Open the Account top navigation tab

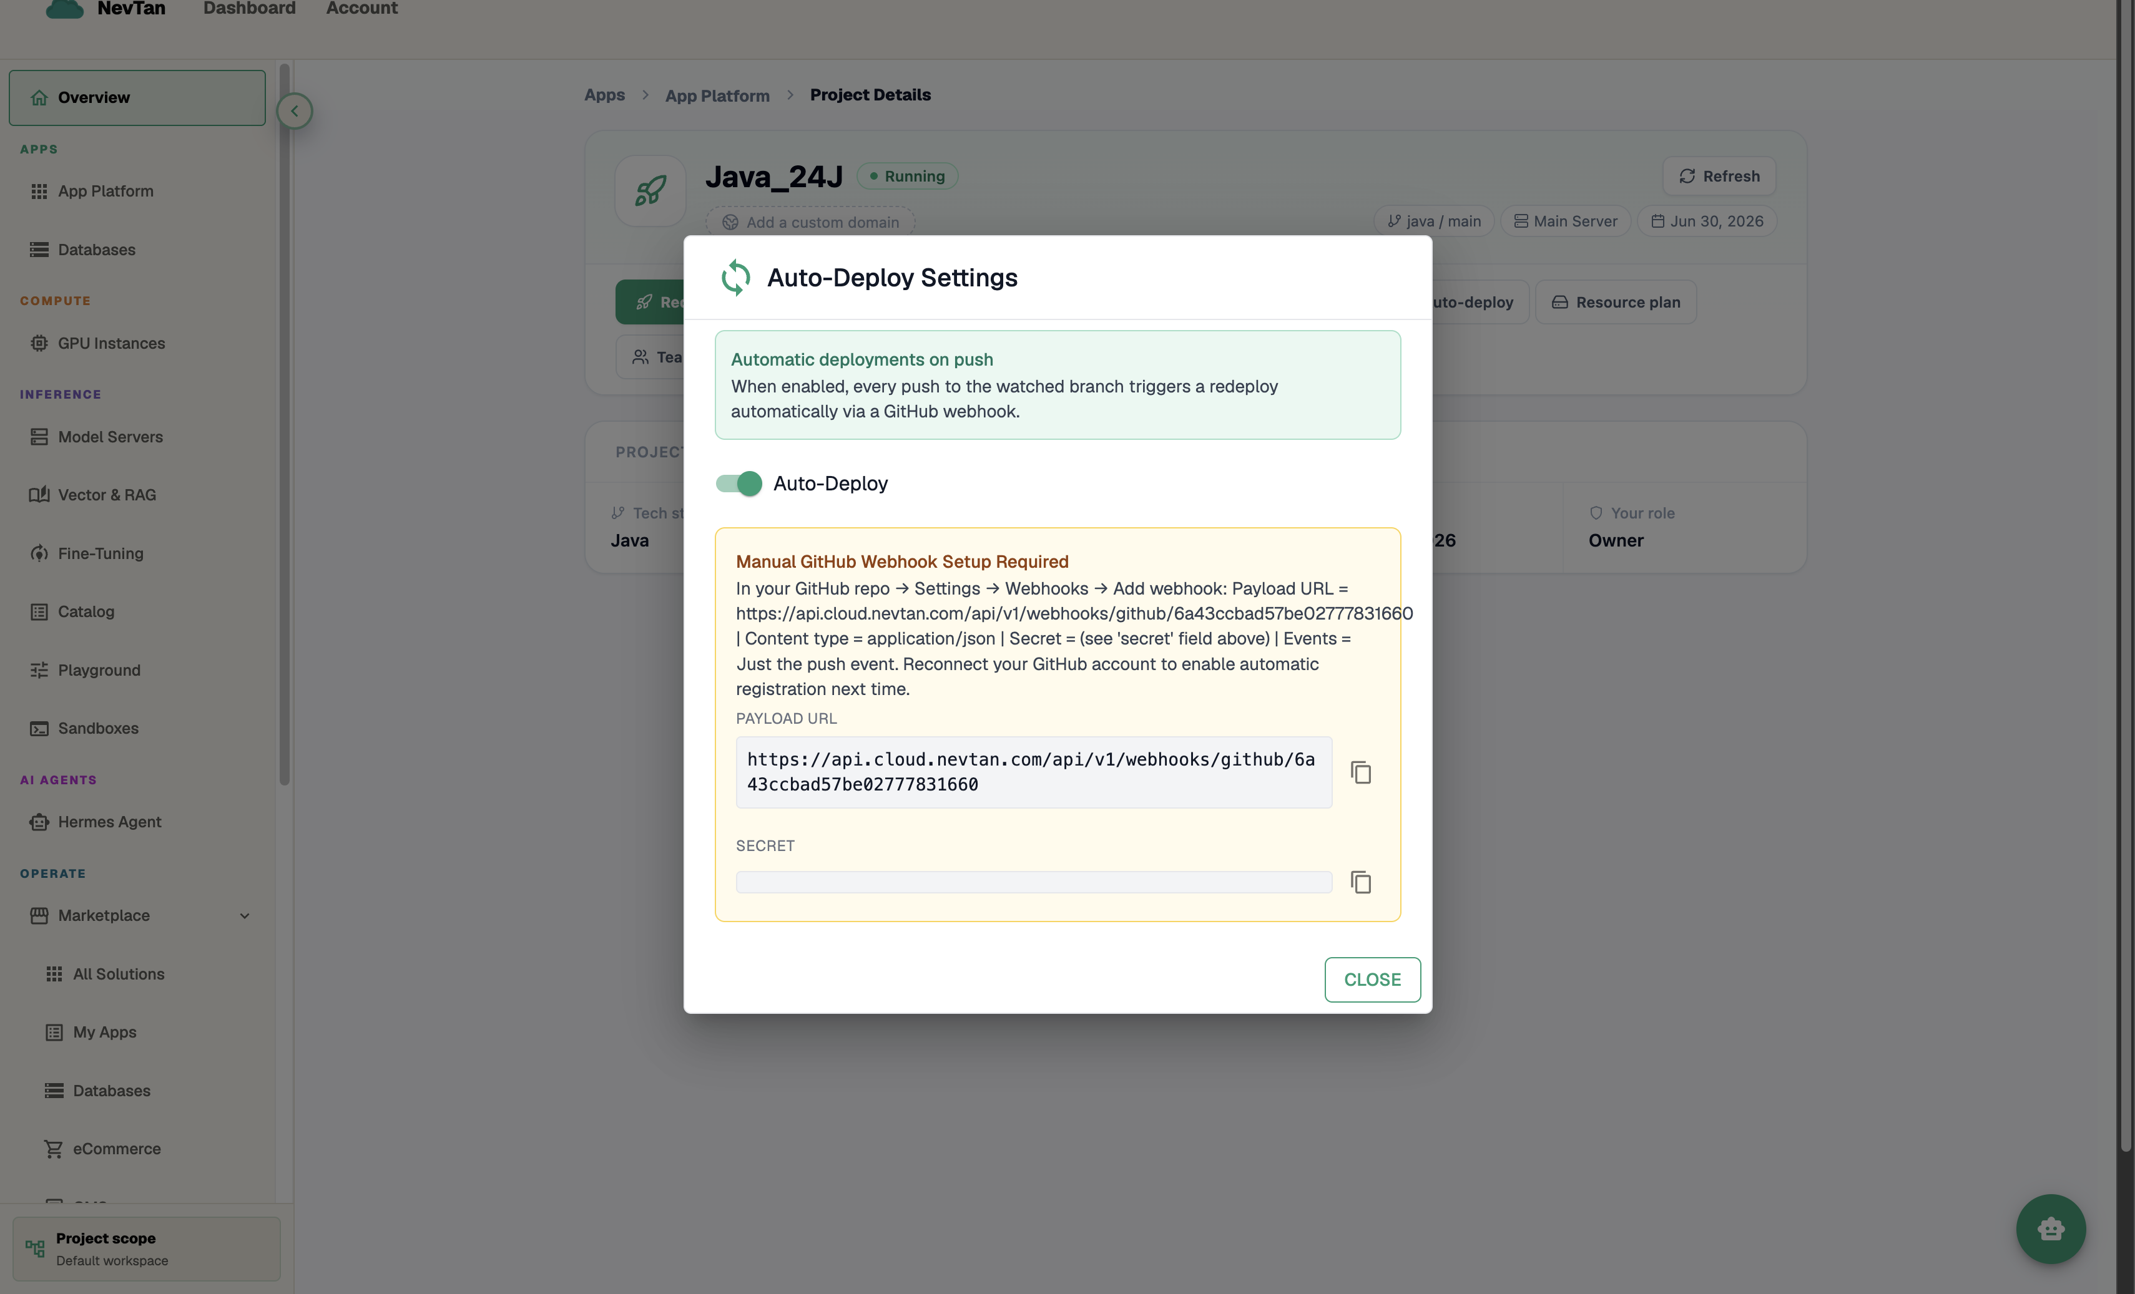(x=361, y=7)
